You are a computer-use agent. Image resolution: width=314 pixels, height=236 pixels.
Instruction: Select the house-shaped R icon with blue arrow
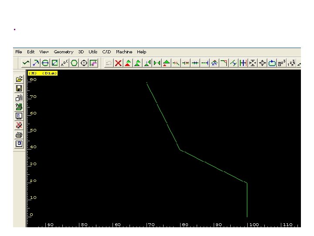[x=215, y=63]
